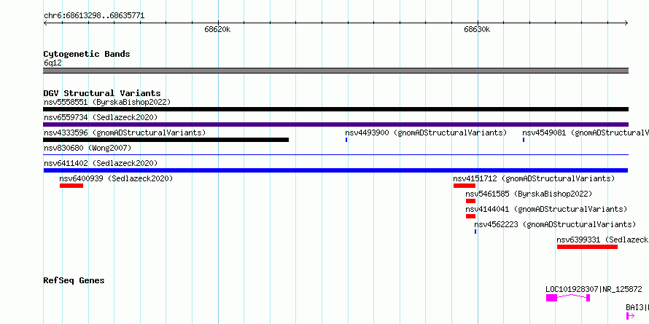Click the nsv4493900 variant label

(x=426, y=133)
